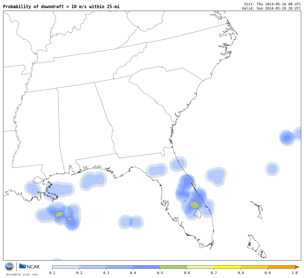Click the 0.7–0.8 yellow colorbar segment
The width and height of the screenshot is (304, 278).
[227, 267]
